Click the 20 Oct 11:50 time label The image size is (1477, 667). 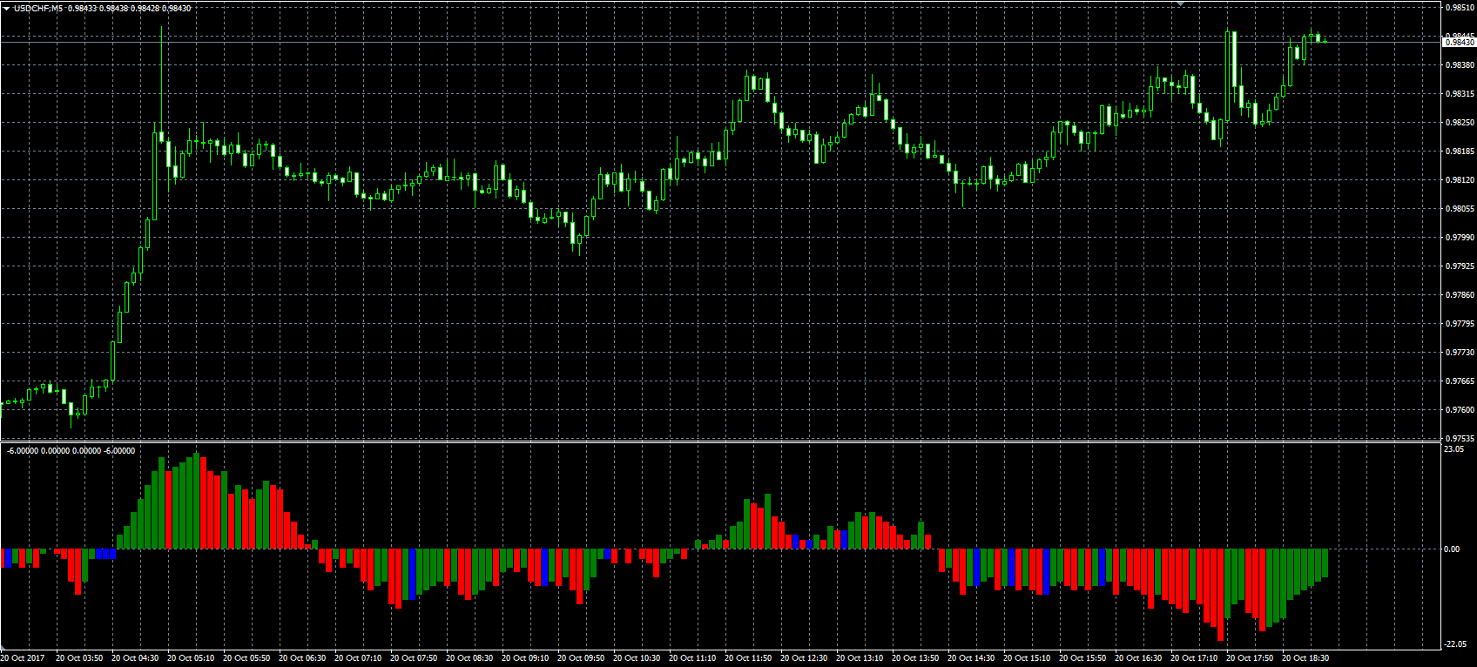(748, 658)
